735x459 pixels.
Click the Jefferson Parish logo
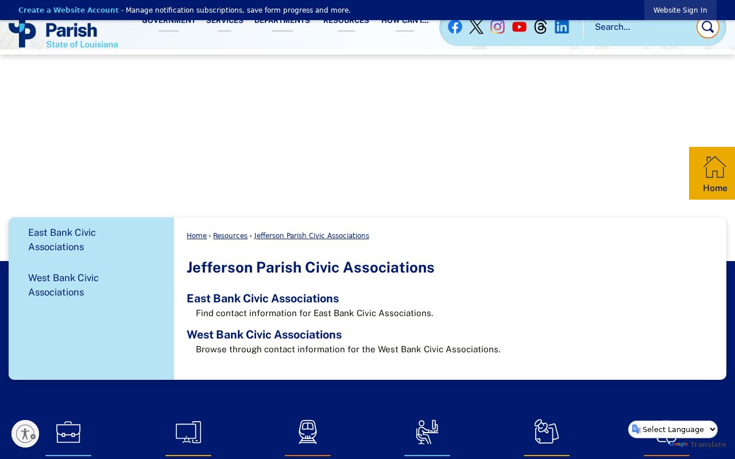[x=63, y=34]
